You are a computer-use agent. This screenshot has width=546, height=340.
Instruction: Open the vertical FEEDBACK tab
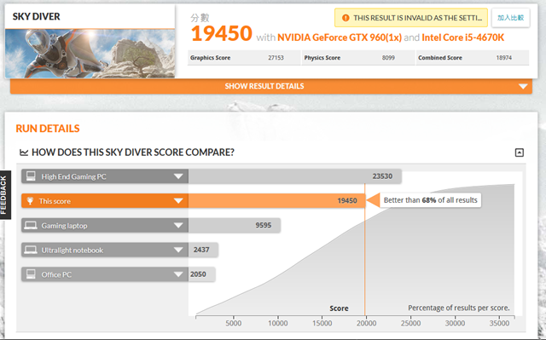click(x=5, y=194)
